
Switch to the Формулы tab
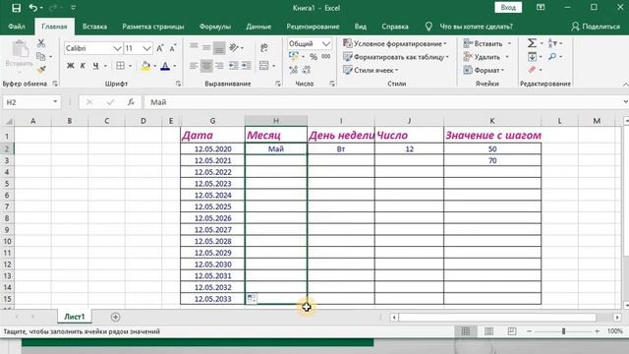tap(215, 27)
